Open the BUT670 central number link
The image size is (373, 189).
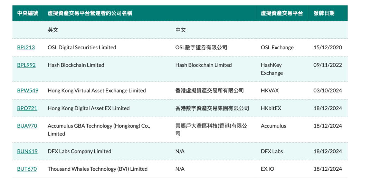point(27,169)
